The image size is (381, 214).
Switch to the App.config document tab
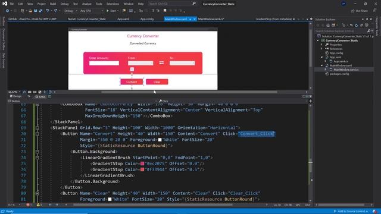[147, 19]
